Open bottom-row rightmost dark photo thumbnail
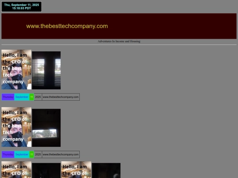This screenshot has height=178, width=238. (106, 171)
